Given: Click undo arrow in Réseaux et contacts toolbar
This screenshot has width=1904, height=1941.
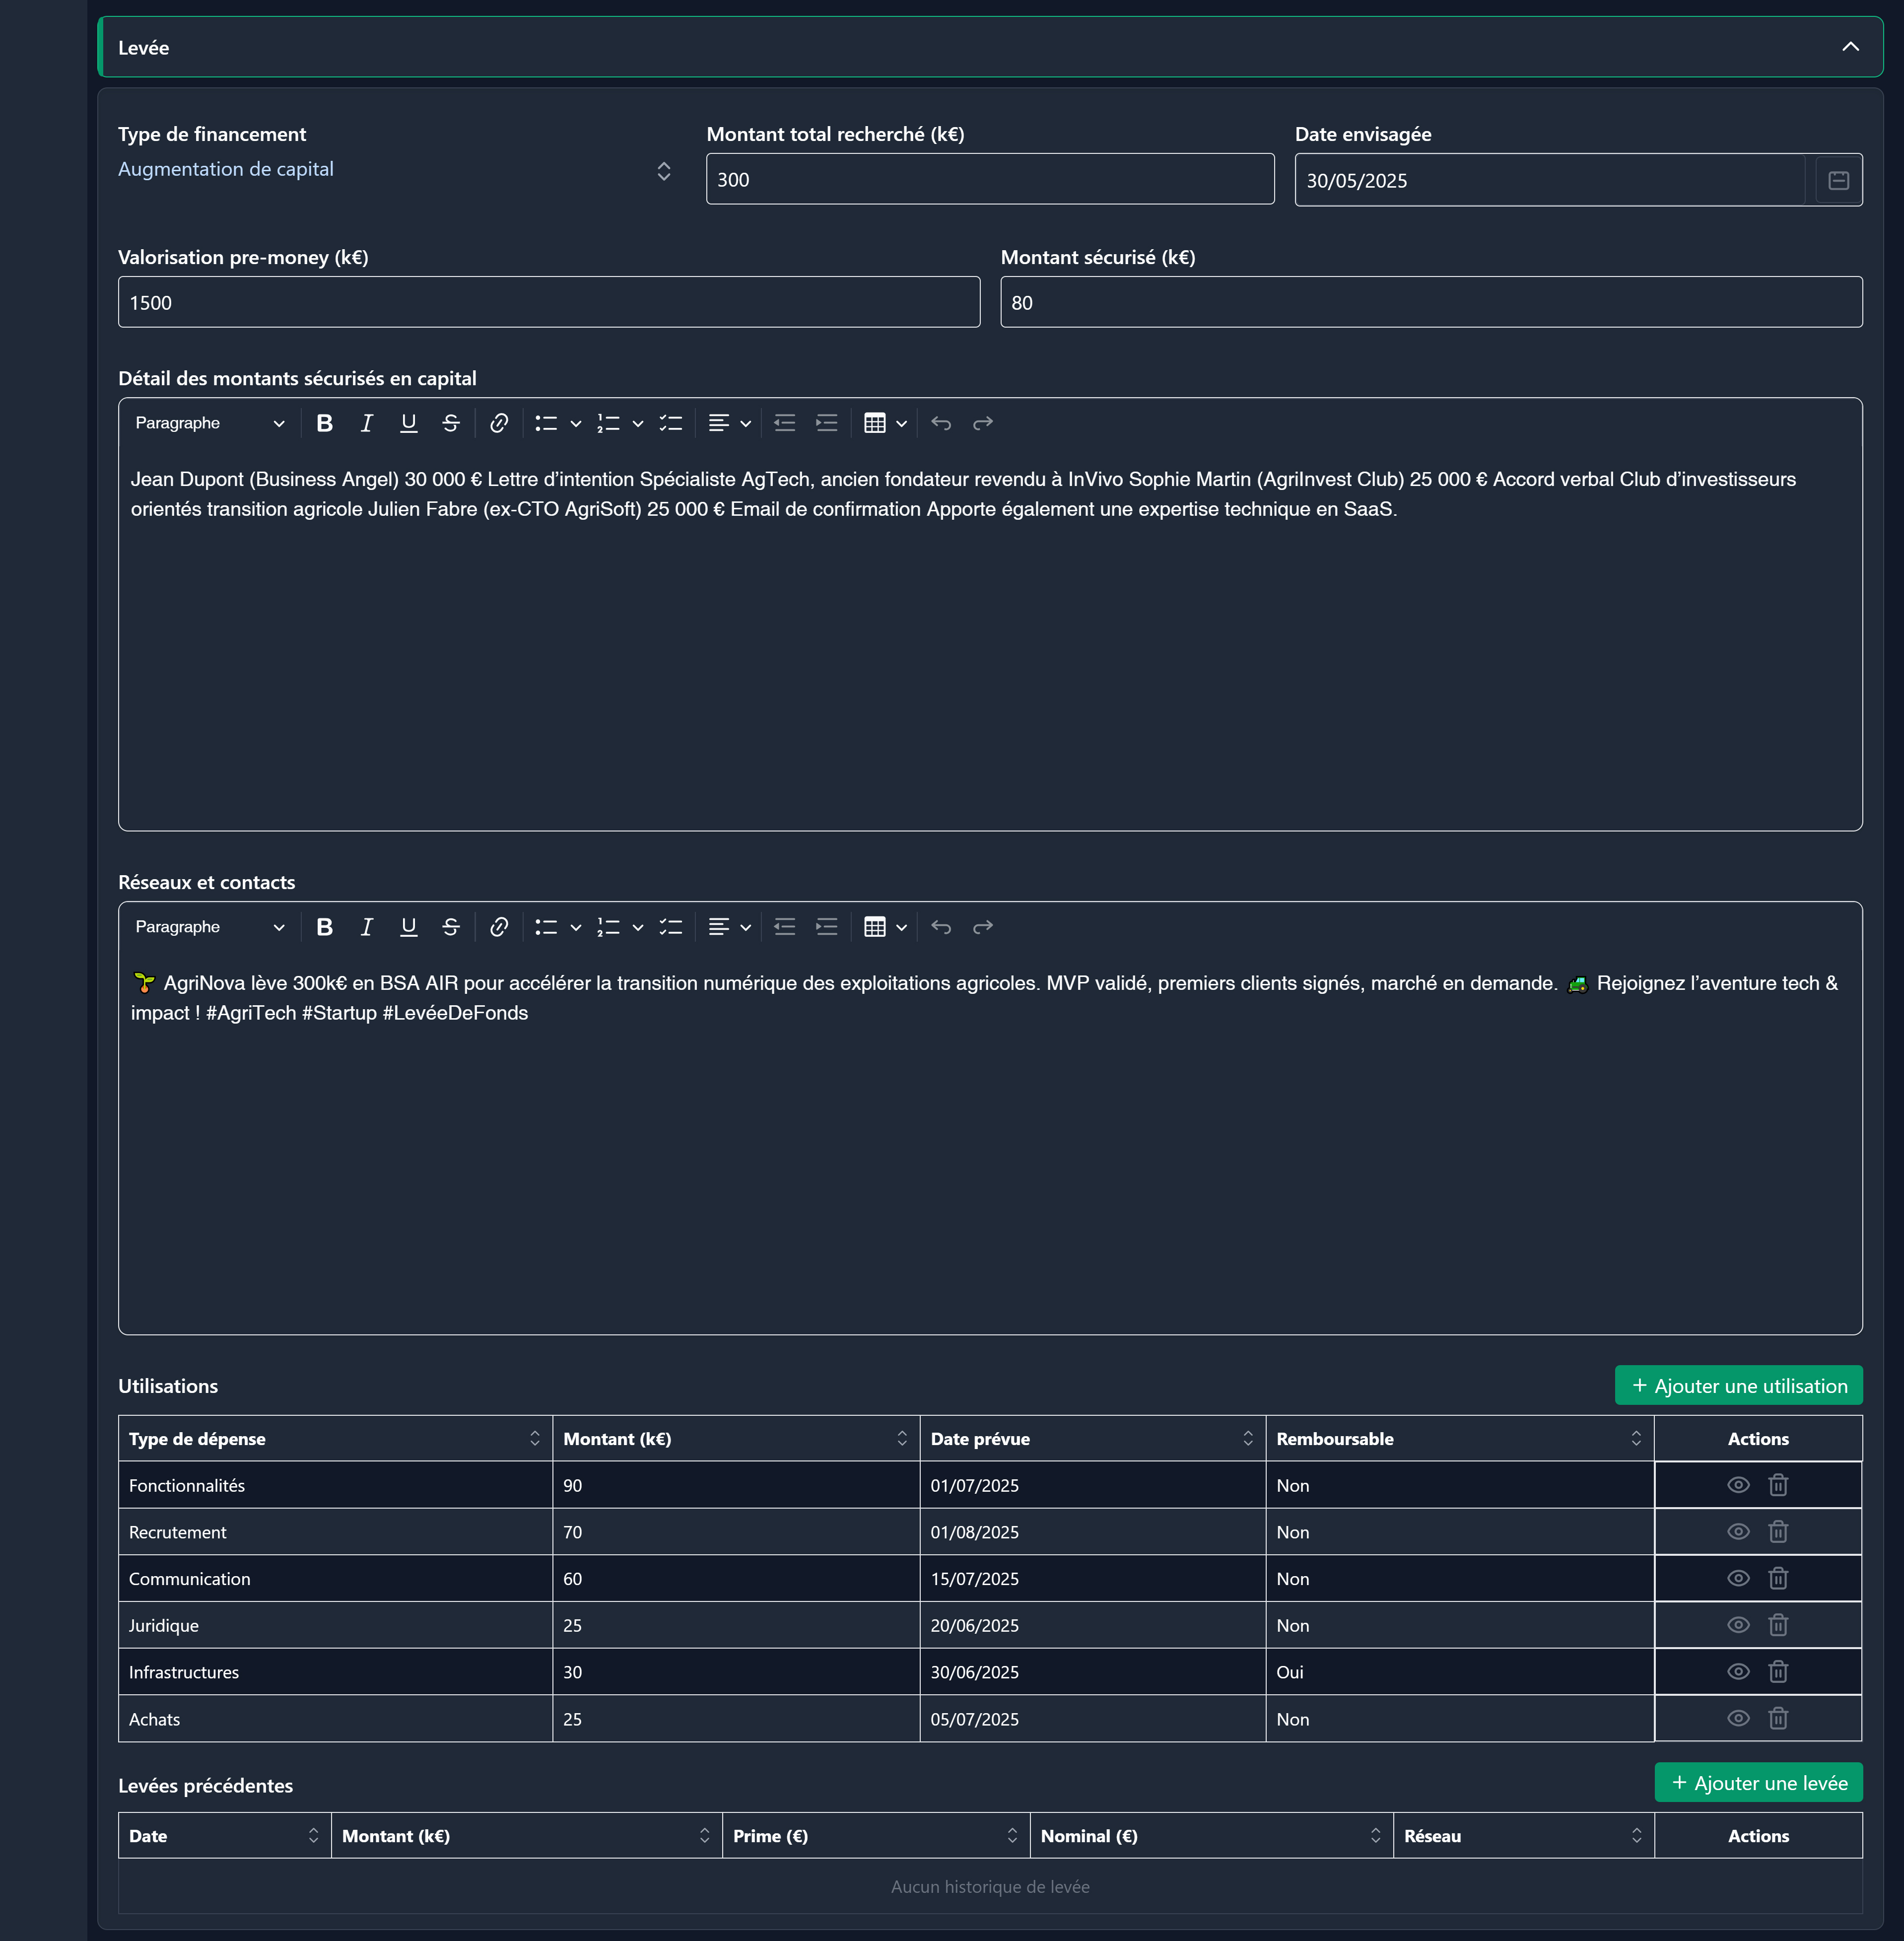Looking at the screenshot, I should coord(940,927).
